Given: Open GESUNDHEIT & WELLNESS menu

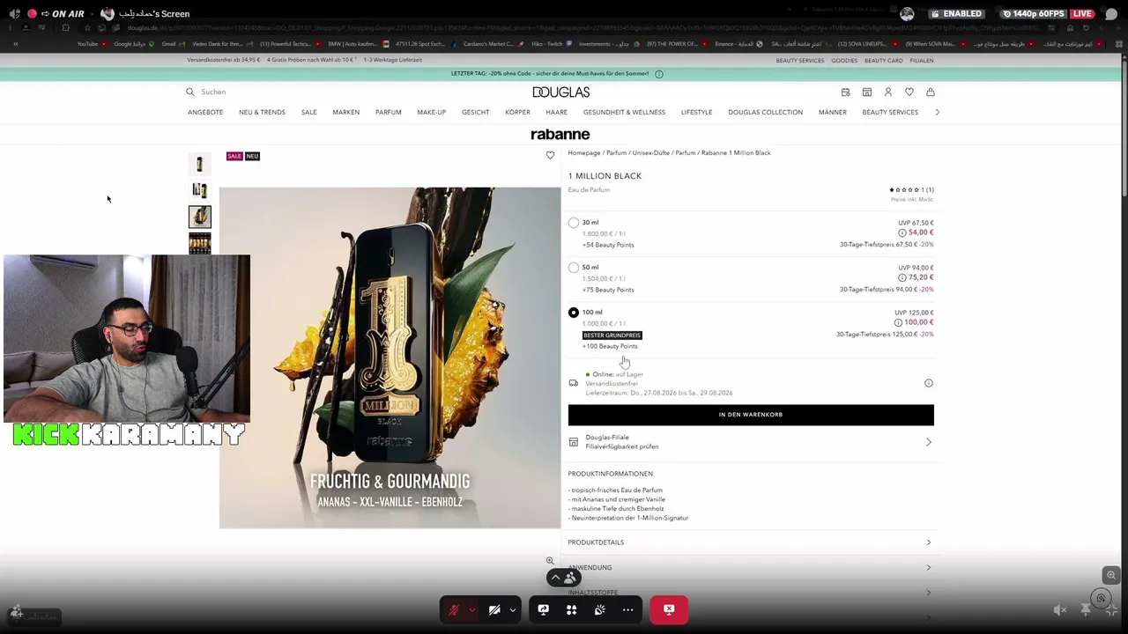Looking at the screenshot, I should pos(624,113).
